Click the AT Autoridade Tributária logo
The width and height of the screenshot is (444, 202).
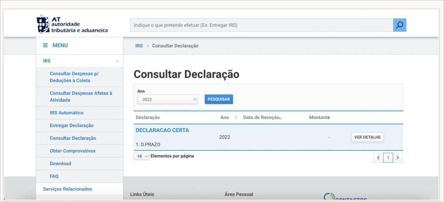(x=73, y=25)
